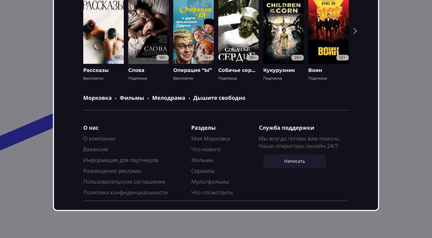Select Дышите свободно breadcrumb

coord(219,98)
